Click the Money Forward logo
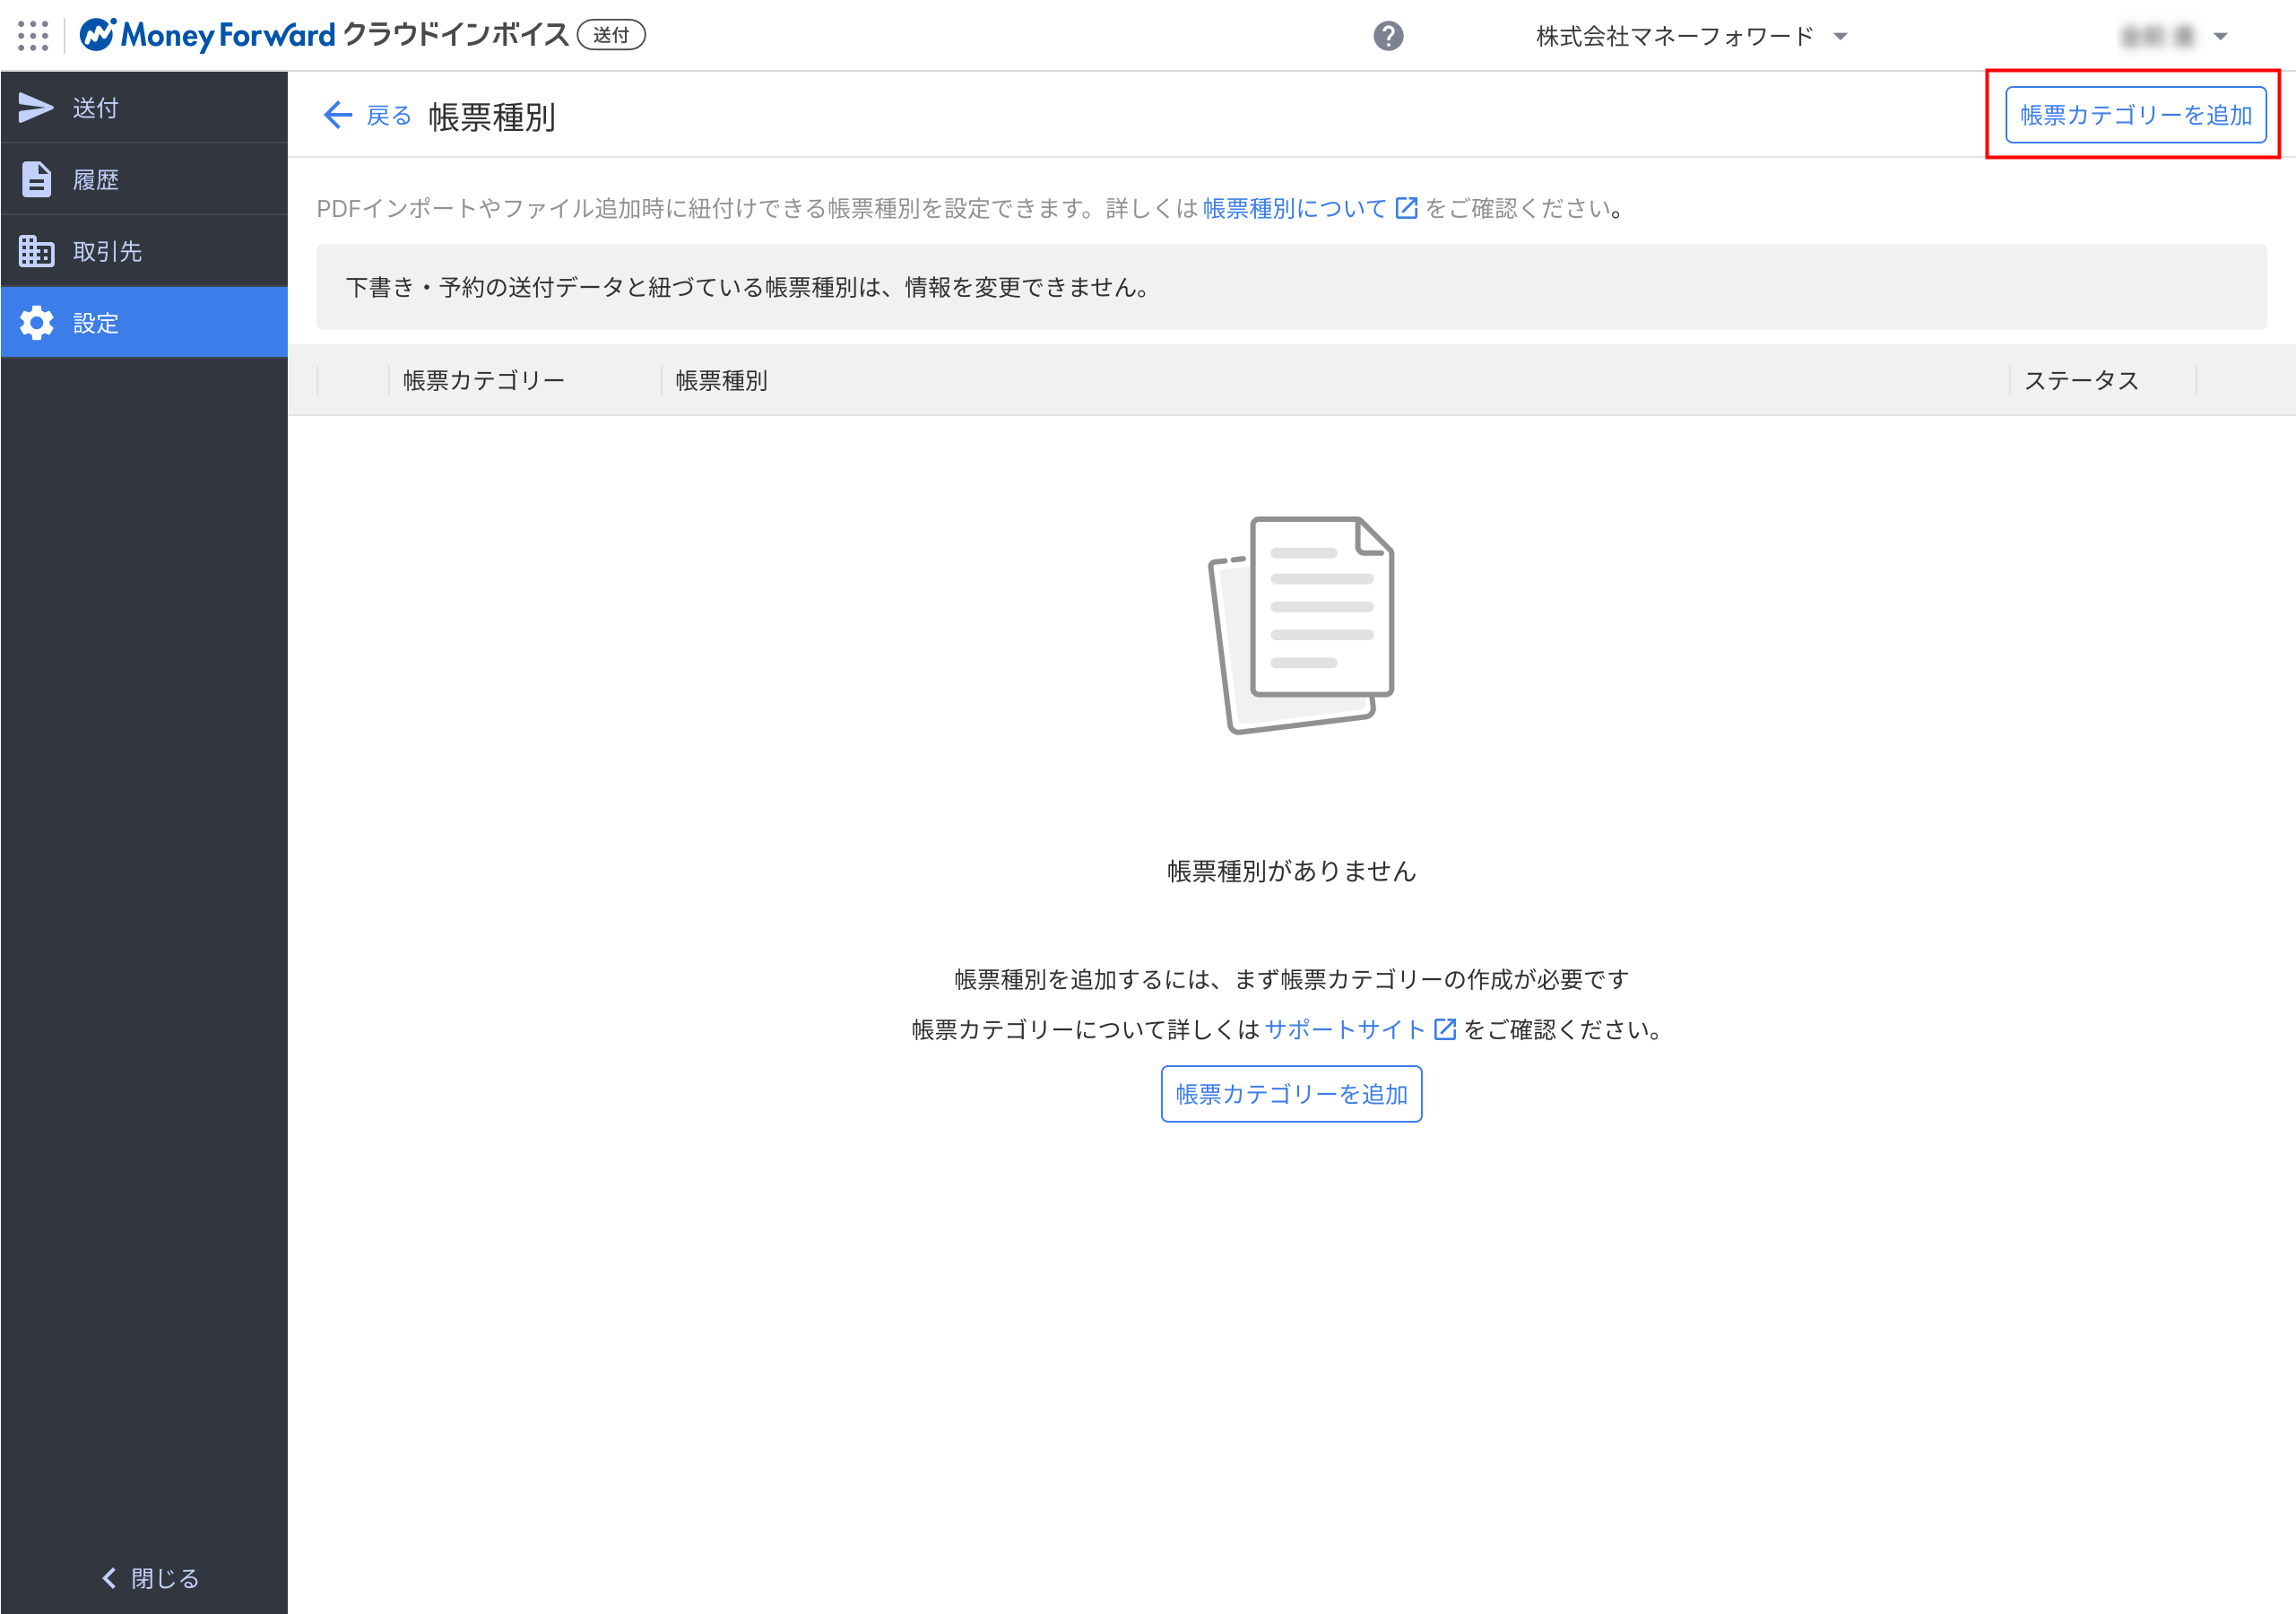 208,36
